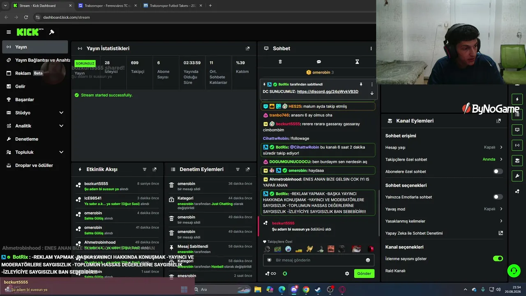Open Denetleme in the sidebar
The height and width of the screenshot is (296, 526).
[35, 139]
